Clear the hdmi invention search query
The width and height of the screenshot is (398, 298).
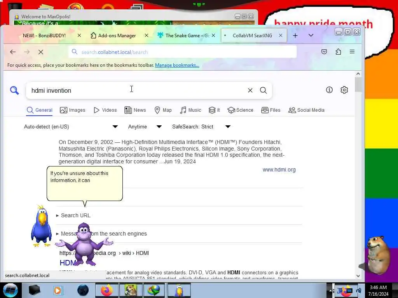(250, 90)
